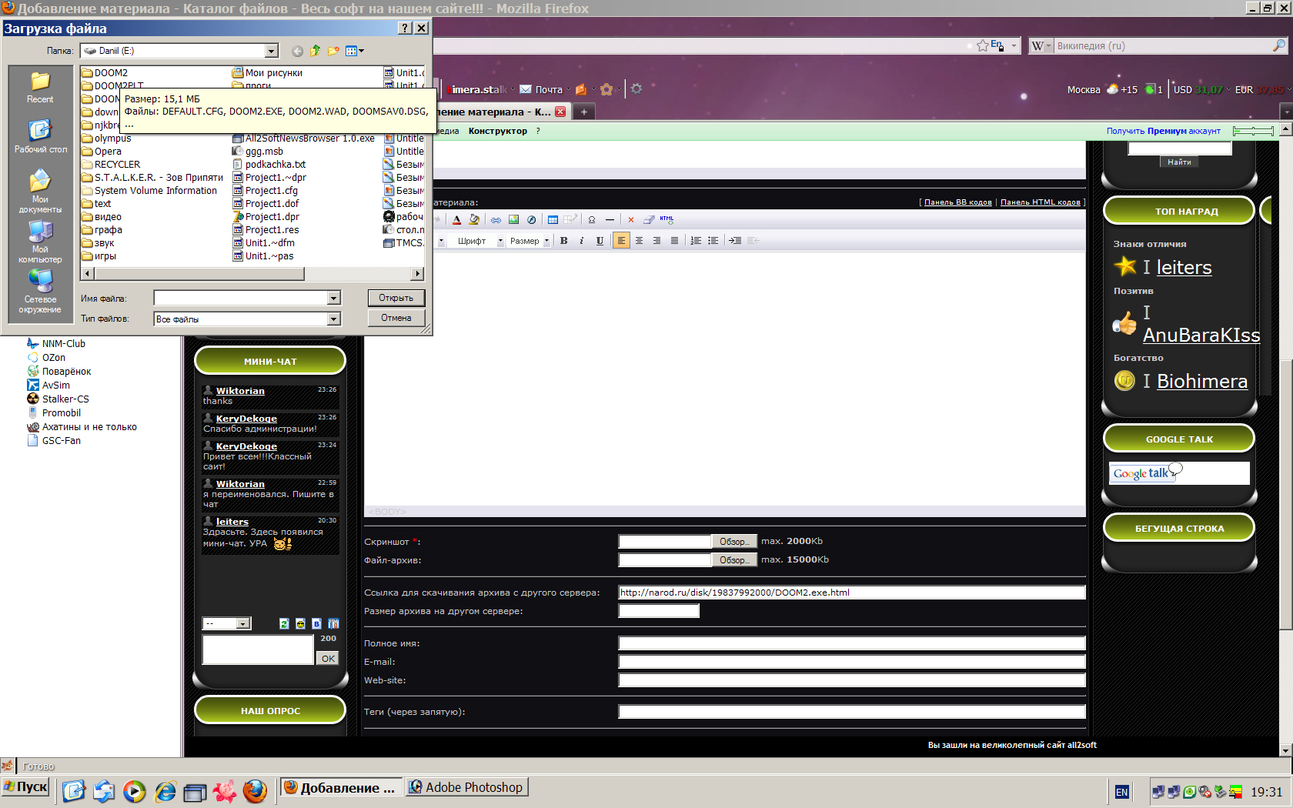Open the Конструктор menu item
The image size is (1293, 808).
pos(498,131)
